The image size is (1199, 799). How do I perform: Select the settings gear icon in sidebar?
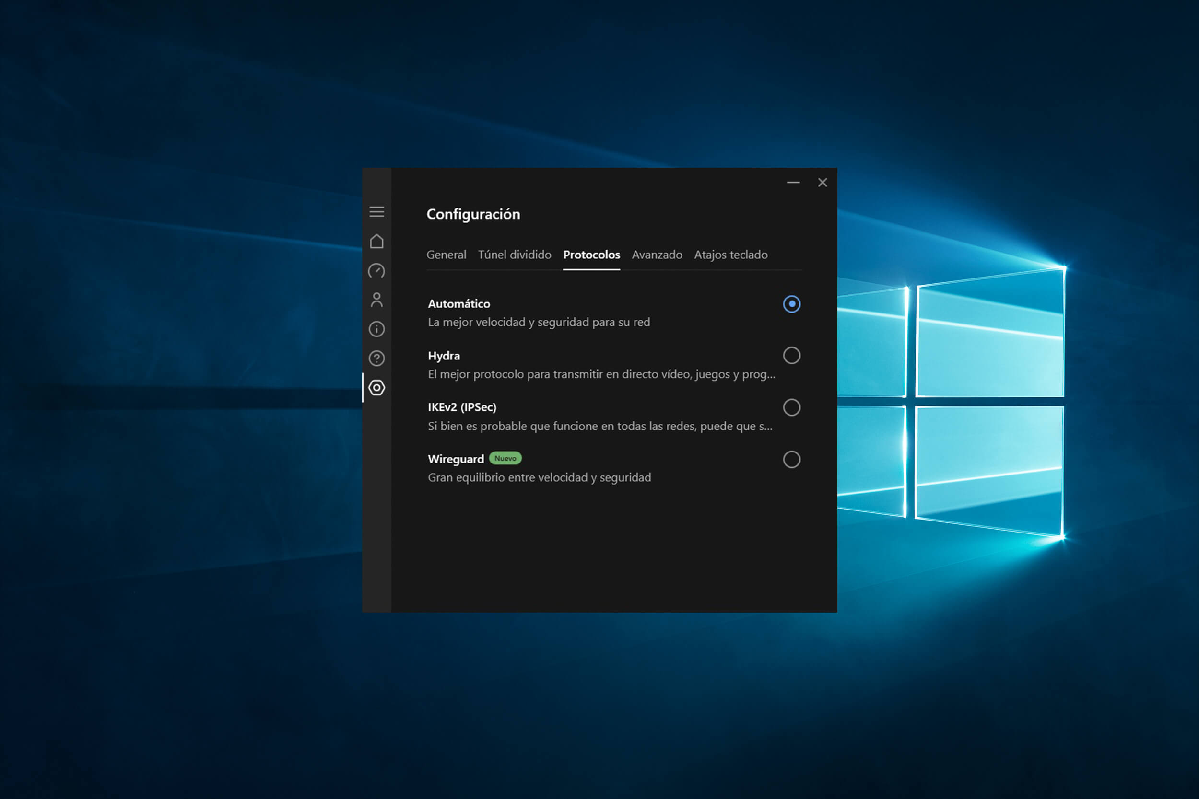click(x=377, y=388)
